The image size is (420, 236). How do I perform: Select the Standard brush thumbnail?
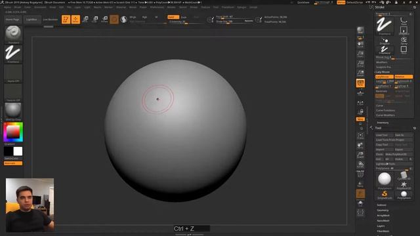click(13, 34)
